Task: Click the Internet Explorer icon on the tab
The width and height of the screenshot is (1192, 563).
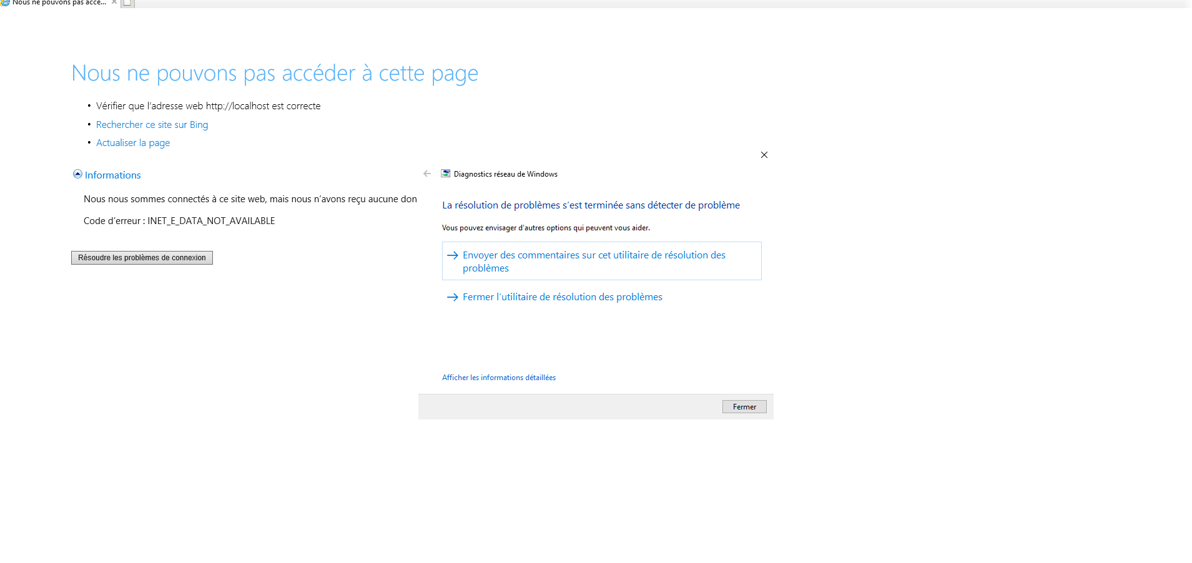Action: pos(5,2)
